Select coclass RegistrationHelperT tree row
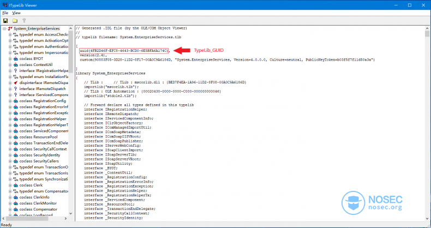Screen dimensions: 431x228 click(44, 125)
